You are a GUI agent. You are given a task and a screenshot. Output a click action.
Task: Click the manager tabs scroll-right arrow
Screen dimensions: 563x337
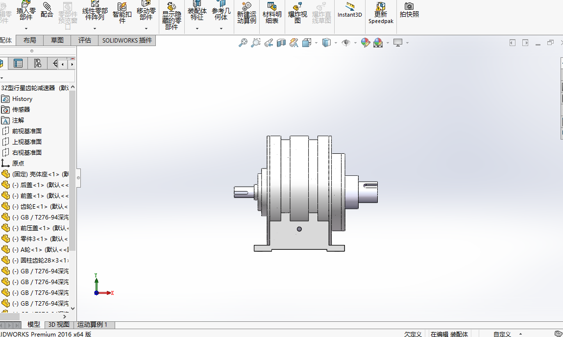pos(72,64)
